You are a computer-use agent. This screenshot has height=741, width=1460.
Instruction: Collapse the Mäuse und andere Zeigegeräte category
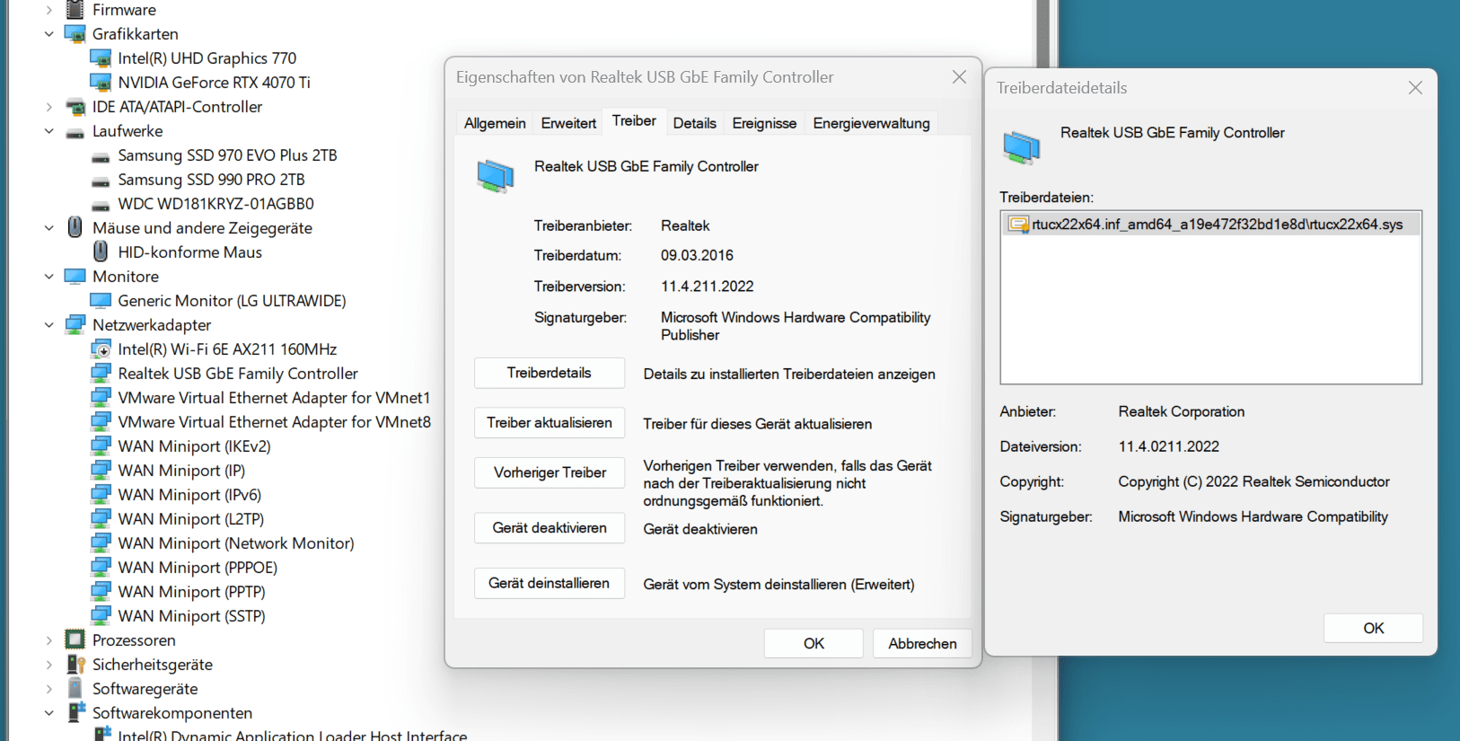click(48, 228)
